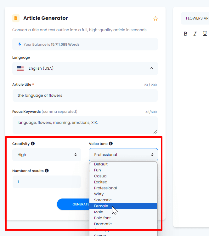Screen dimensions: 209x236
Task: Choose Witty from the voice tone list
Action: tap(99, 194)
